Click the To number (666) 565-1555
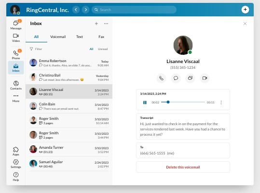 [152, 153]
